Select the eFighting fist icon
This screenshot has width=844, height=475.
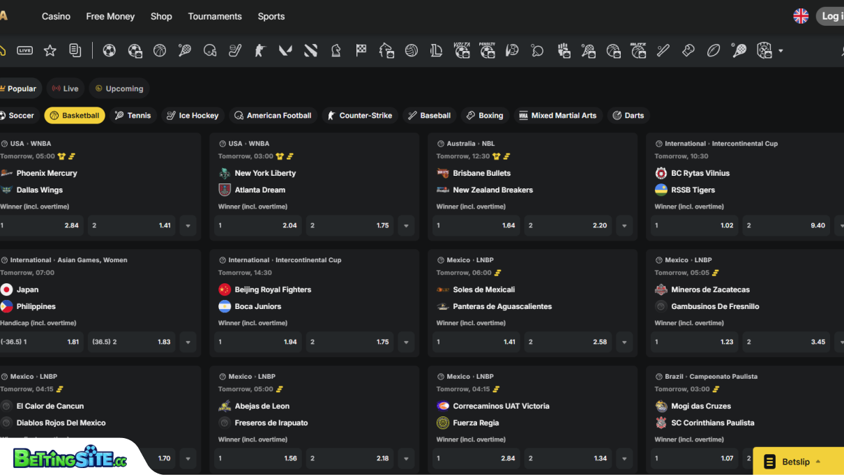point(564,50)
